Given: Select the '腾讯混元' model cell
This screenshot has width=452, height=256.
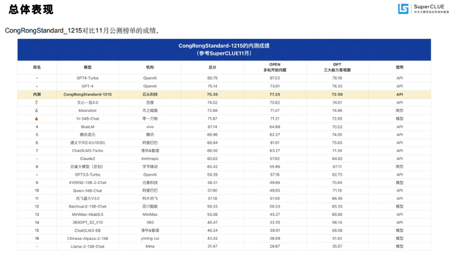Looking at the screenshot, I should click(88, 135).
